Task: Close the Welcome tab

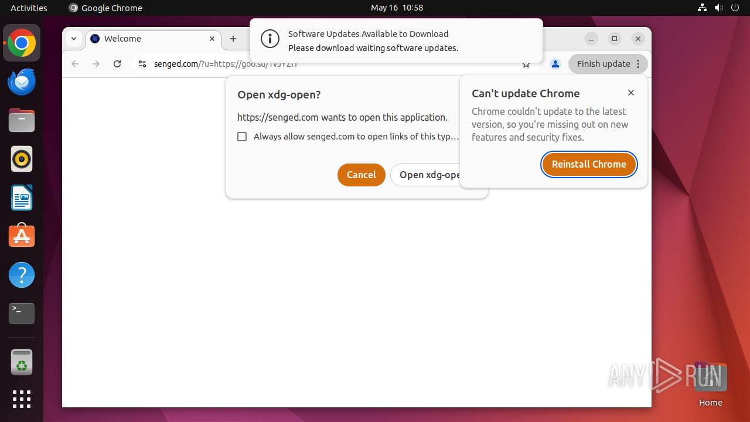Action: coord(212,39)
